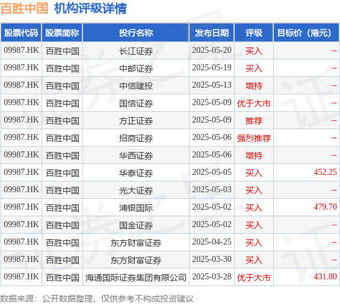340x304 pixels.
Task: Click the 机构评级详情 blue title text
Action: tap(90, 8)
